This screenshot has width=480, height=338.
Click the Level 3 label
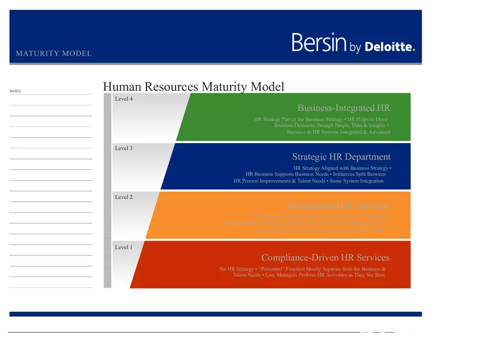click(x=124, y=148)
